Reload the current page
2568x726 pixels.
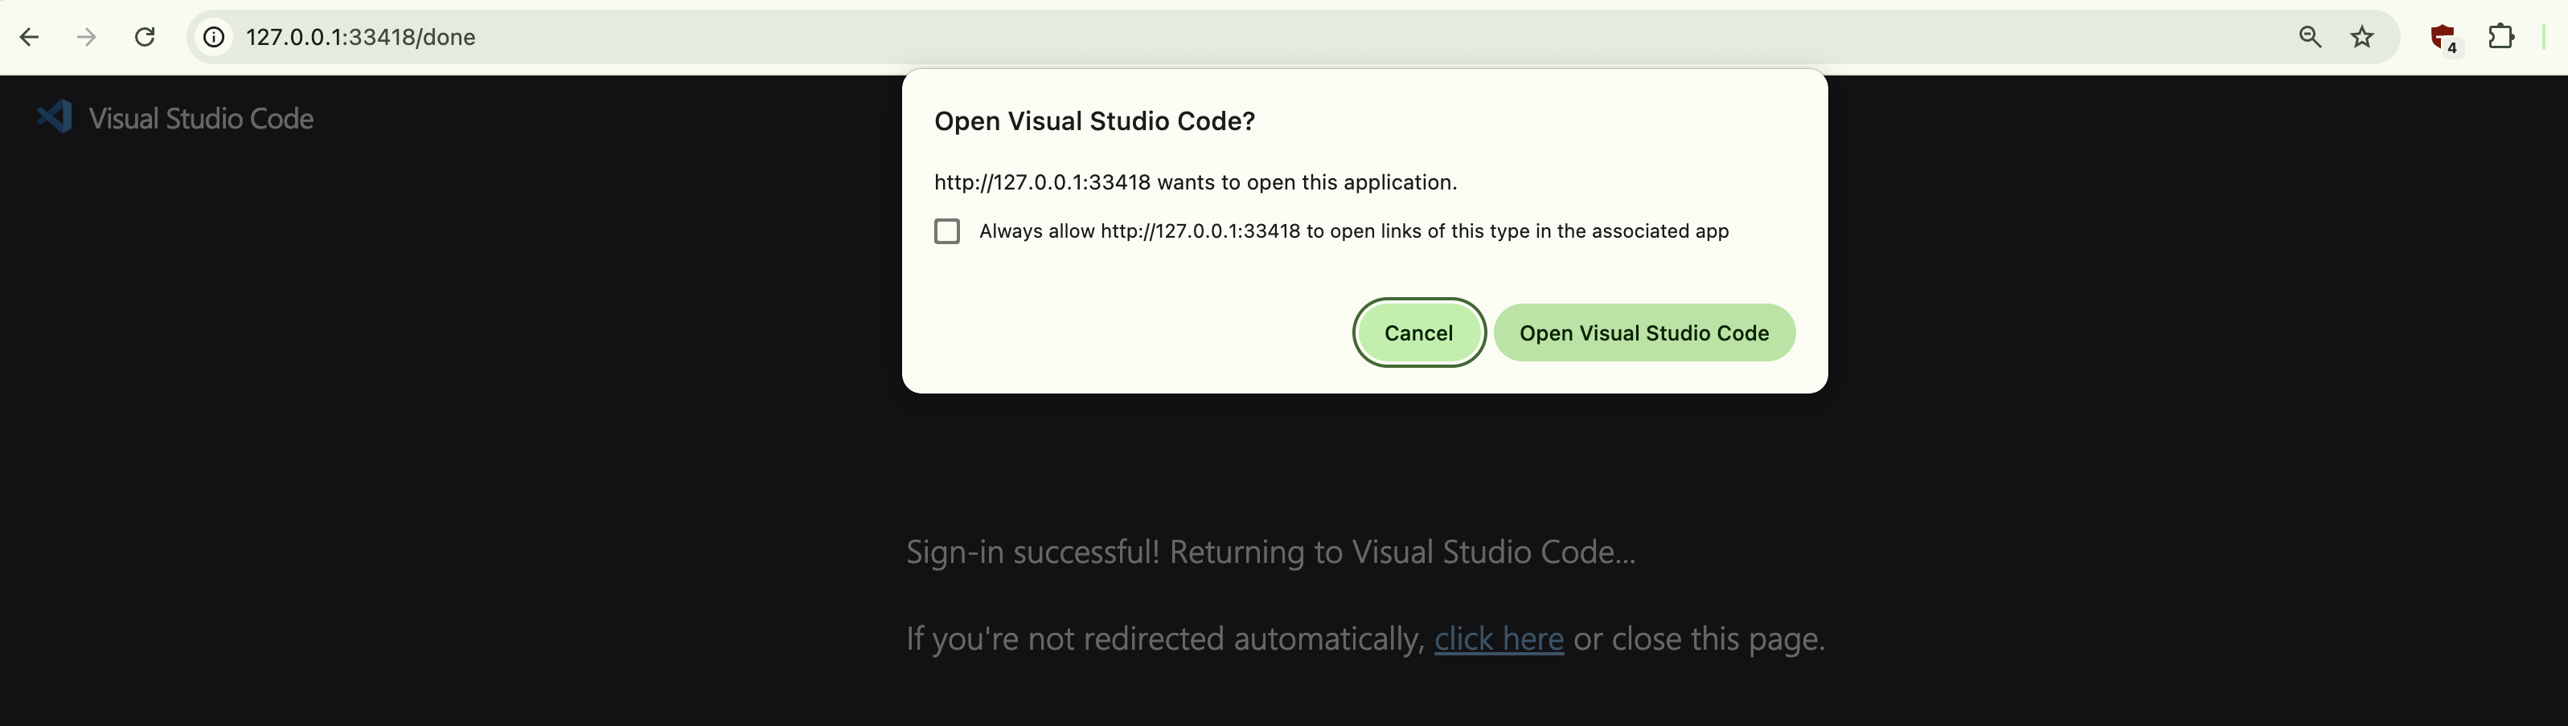point(145,37)
